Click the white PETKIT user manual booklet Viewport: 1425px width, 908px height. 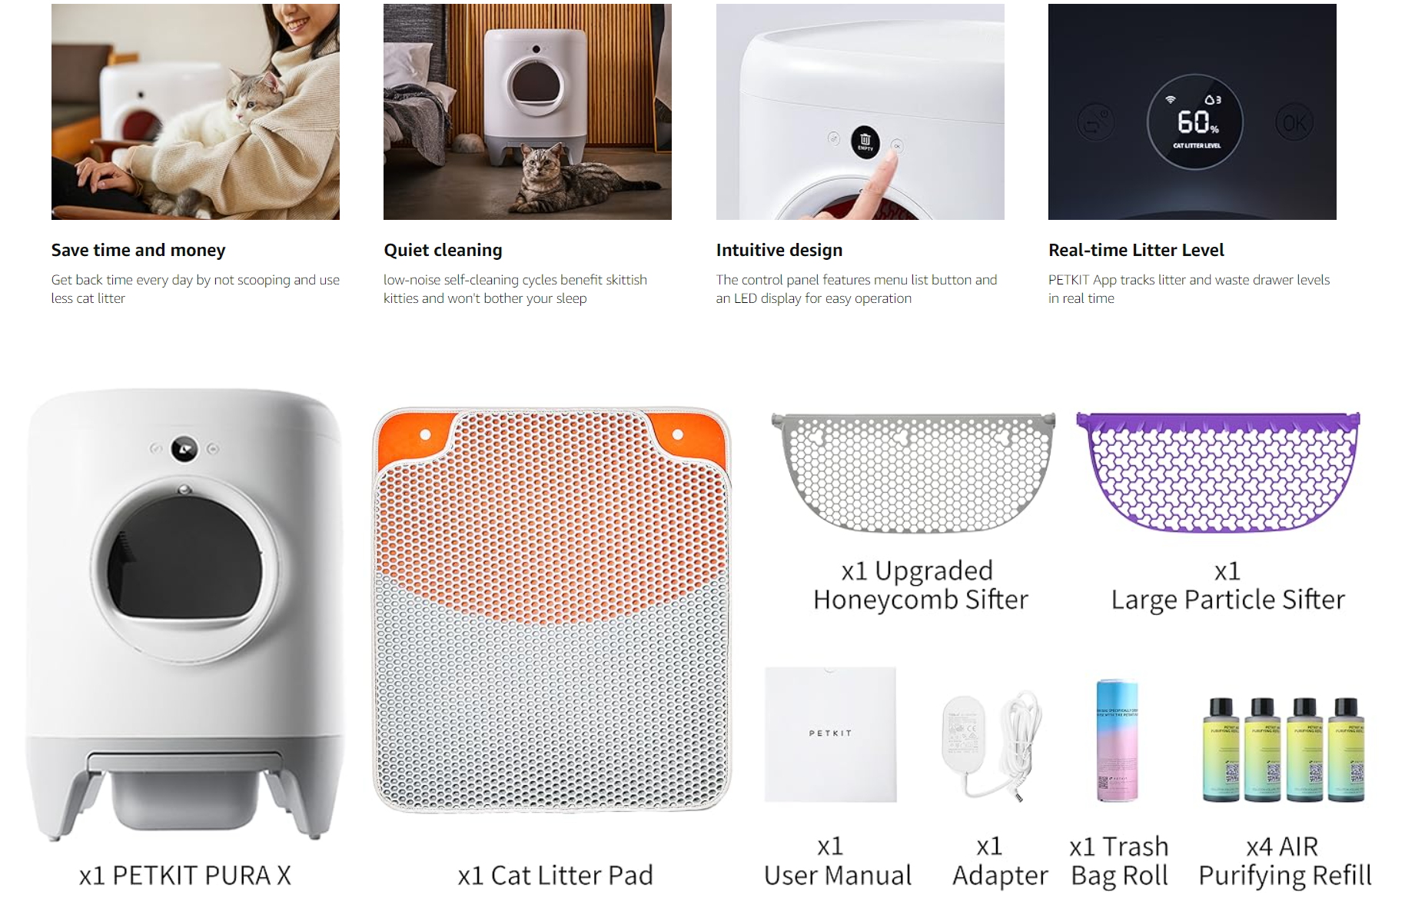830,734
